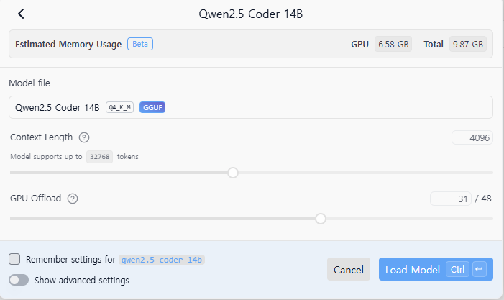Enable Show advanced settings toggle
This screenshot has height=300, width=504.
coord(19,280)
